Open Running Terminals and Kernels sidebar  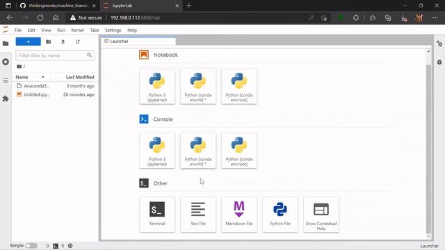point(6,62)
